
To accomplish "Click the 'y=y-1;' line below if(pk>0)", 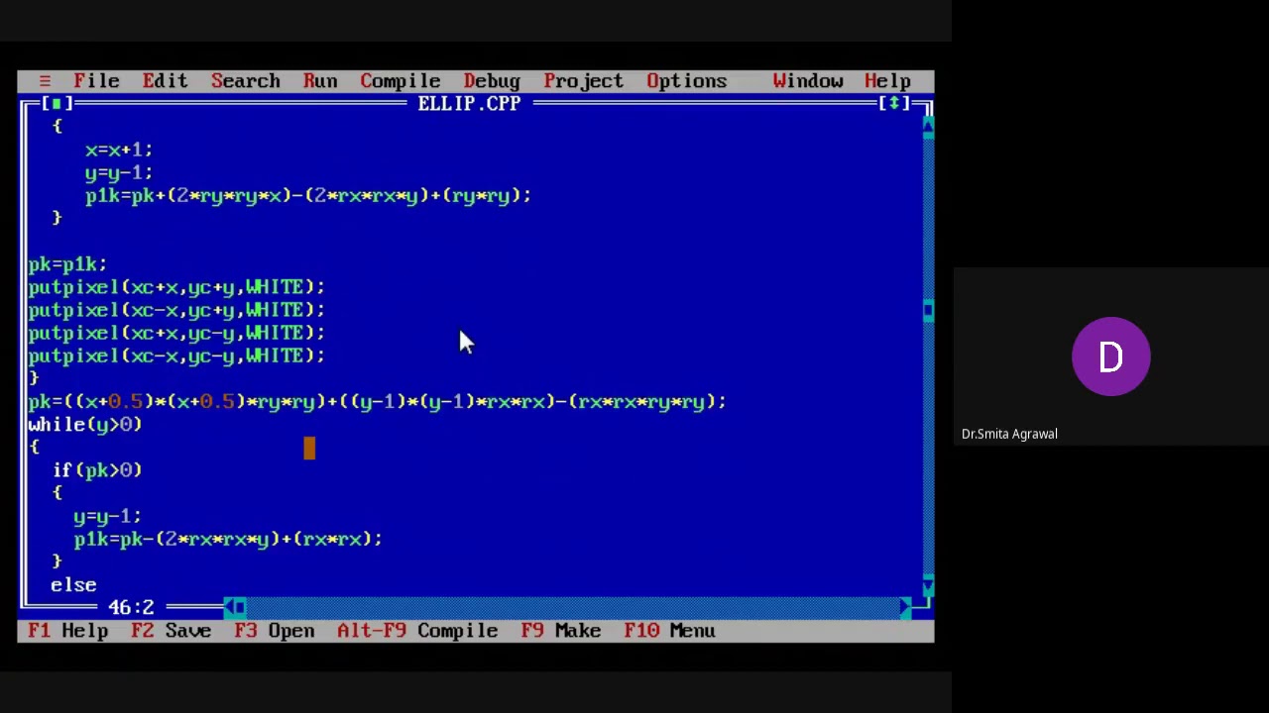I will pyautogui.click(x=107, y=516).
